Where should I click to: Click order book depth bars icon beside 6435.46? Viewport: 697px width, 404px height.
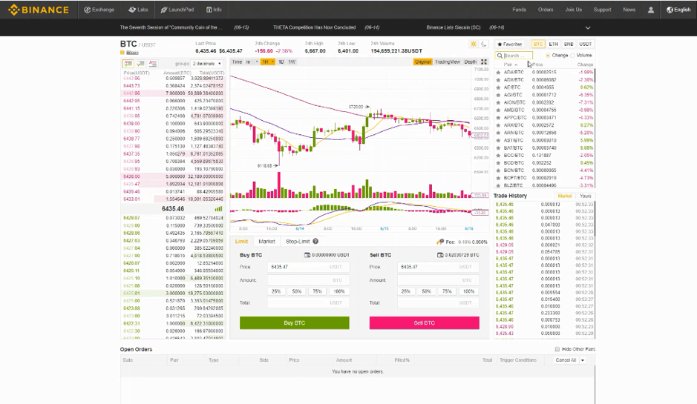(x=218, y=208)
